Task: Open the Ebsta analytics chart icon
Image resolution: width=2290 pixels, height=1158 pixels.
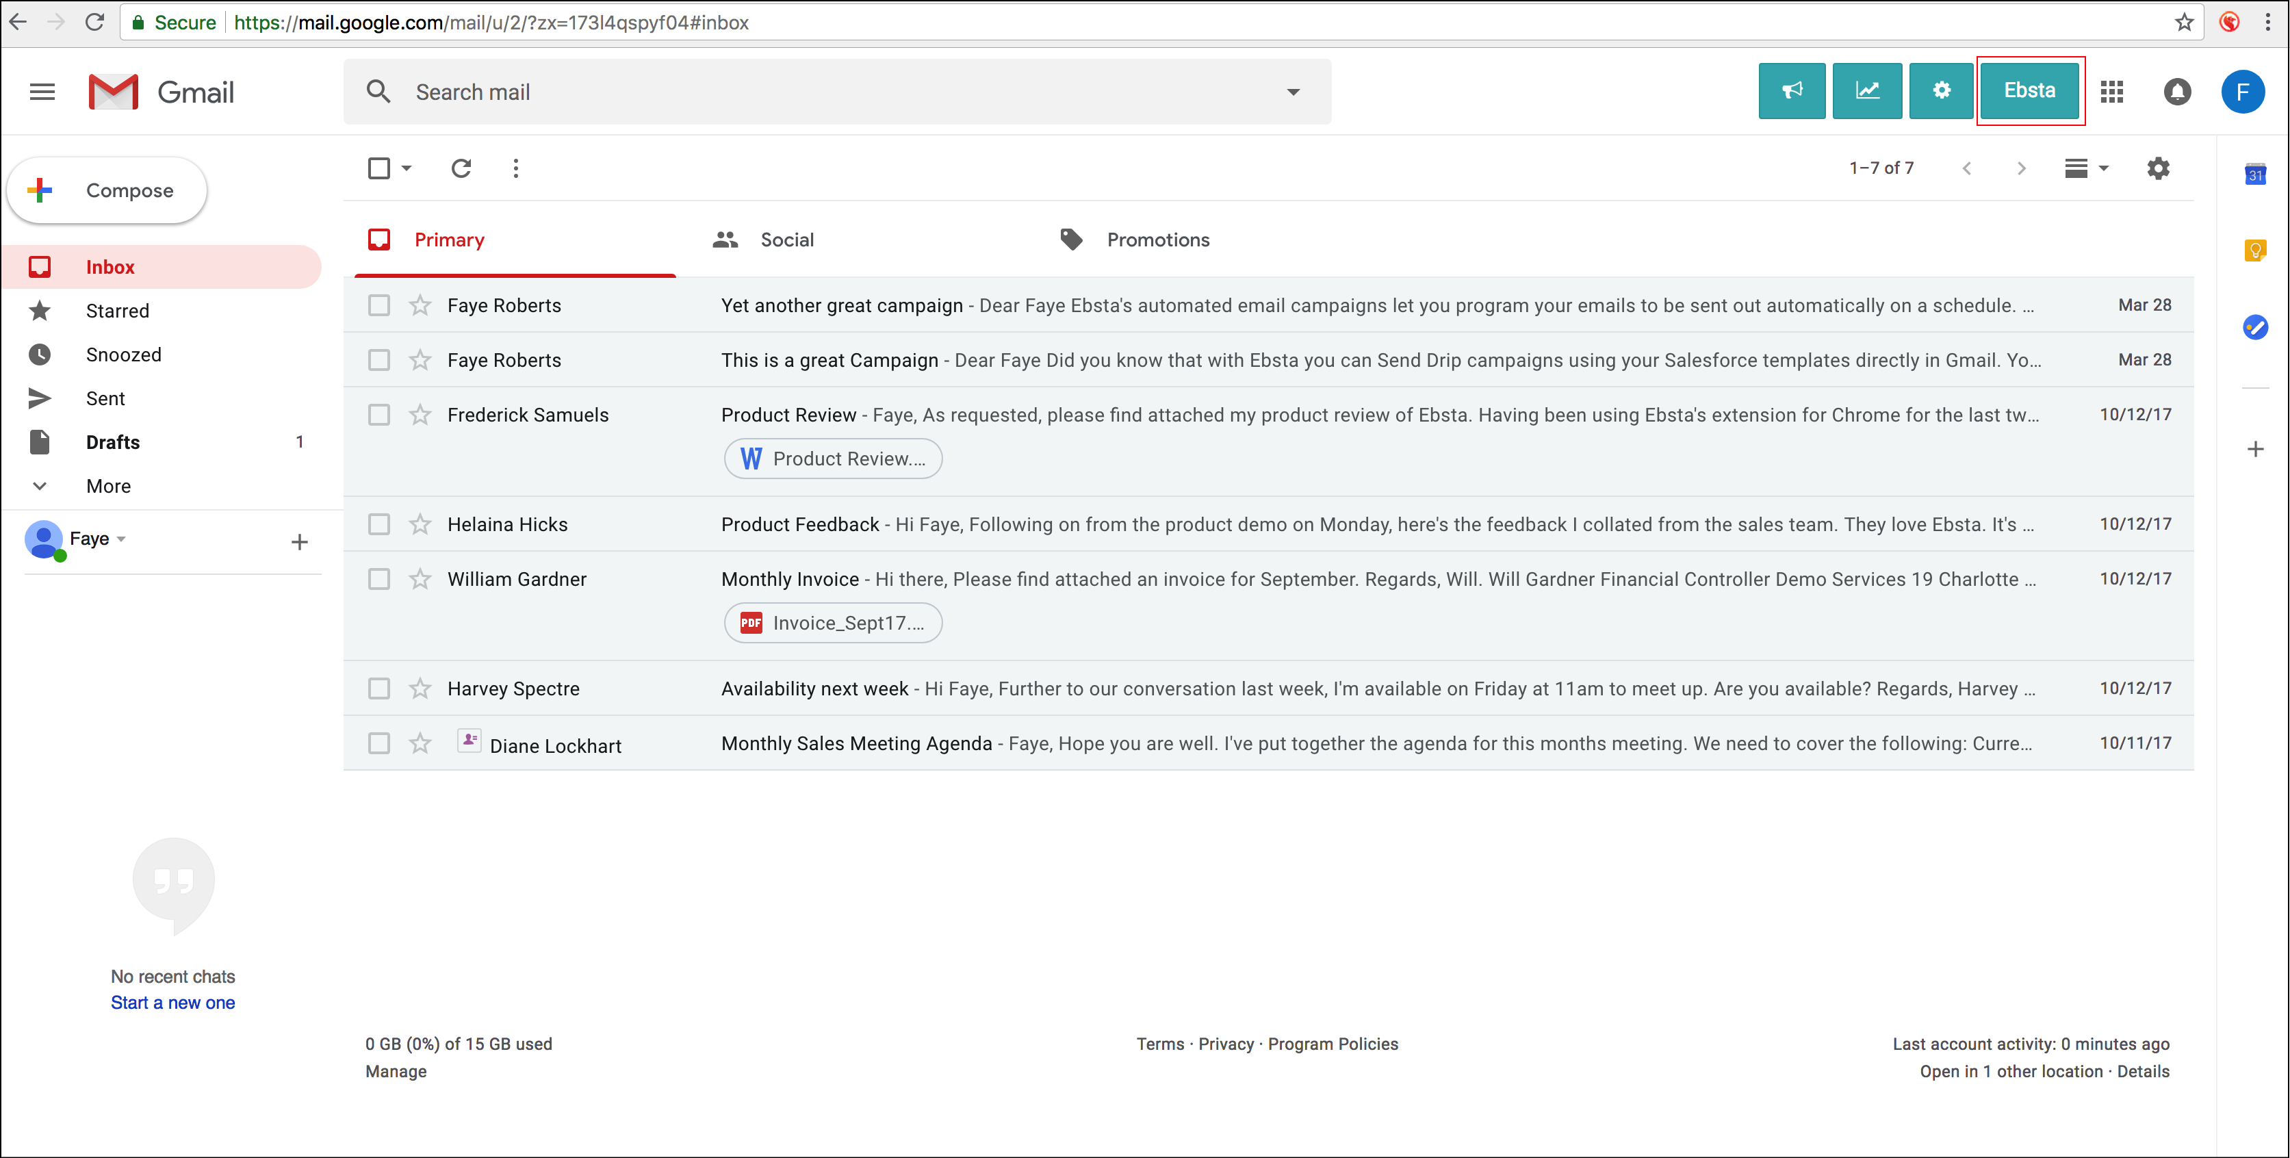Action: pos(1867,90)
